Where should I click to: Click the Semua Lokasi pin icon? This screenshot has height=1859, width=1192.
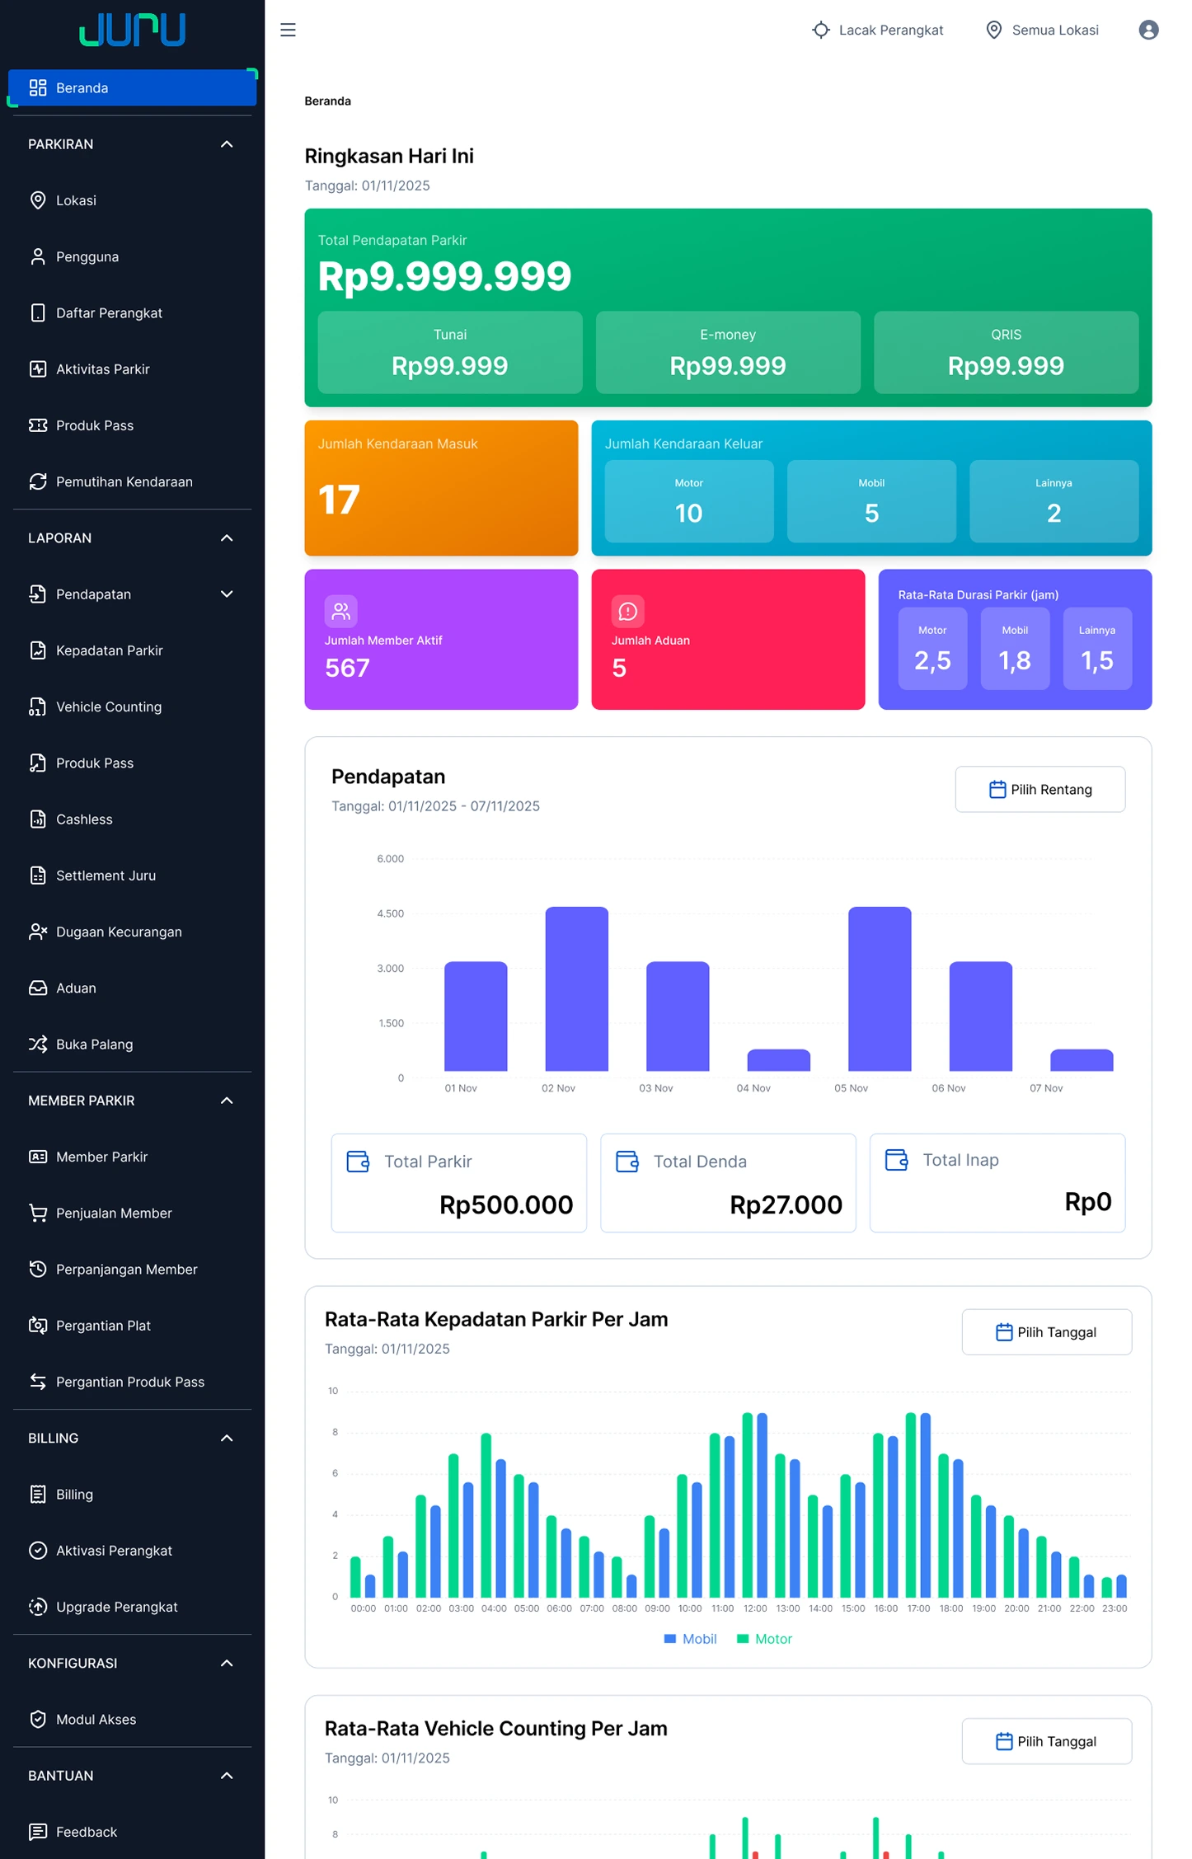coord(994,31)
